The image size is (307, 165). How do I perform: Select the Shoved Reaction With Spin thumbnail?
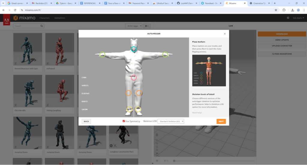pos(28,49)
